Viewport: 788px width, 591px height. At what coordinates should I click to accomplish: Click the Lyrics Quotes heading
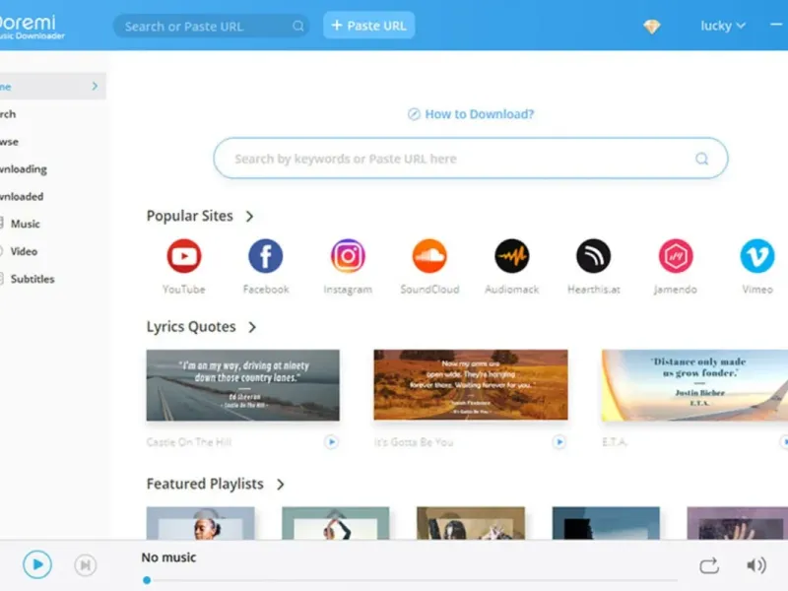coord(191,327)
